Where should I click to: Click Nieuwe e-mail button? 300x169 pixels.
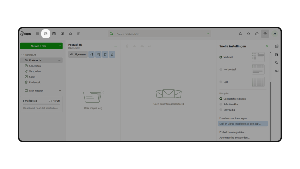click(x=39, y=46)
